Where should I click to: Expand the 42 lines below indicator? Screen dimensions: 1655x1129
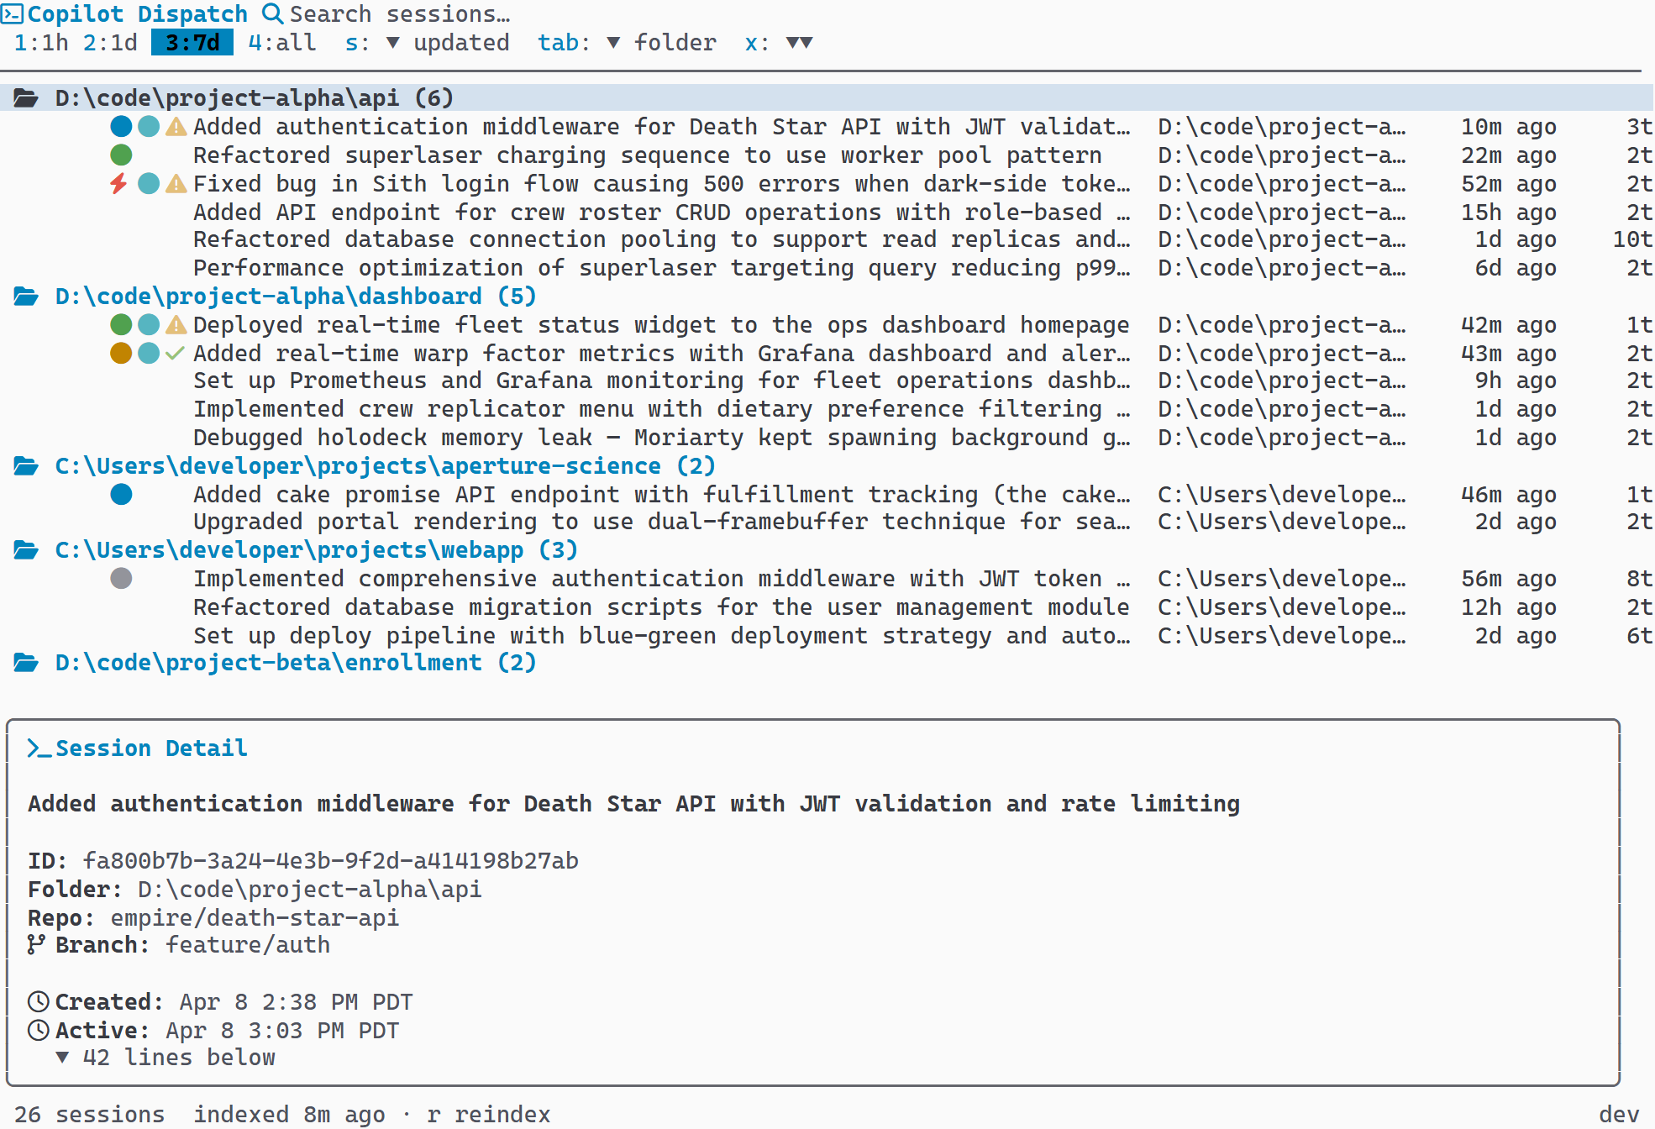point(166,1058)
